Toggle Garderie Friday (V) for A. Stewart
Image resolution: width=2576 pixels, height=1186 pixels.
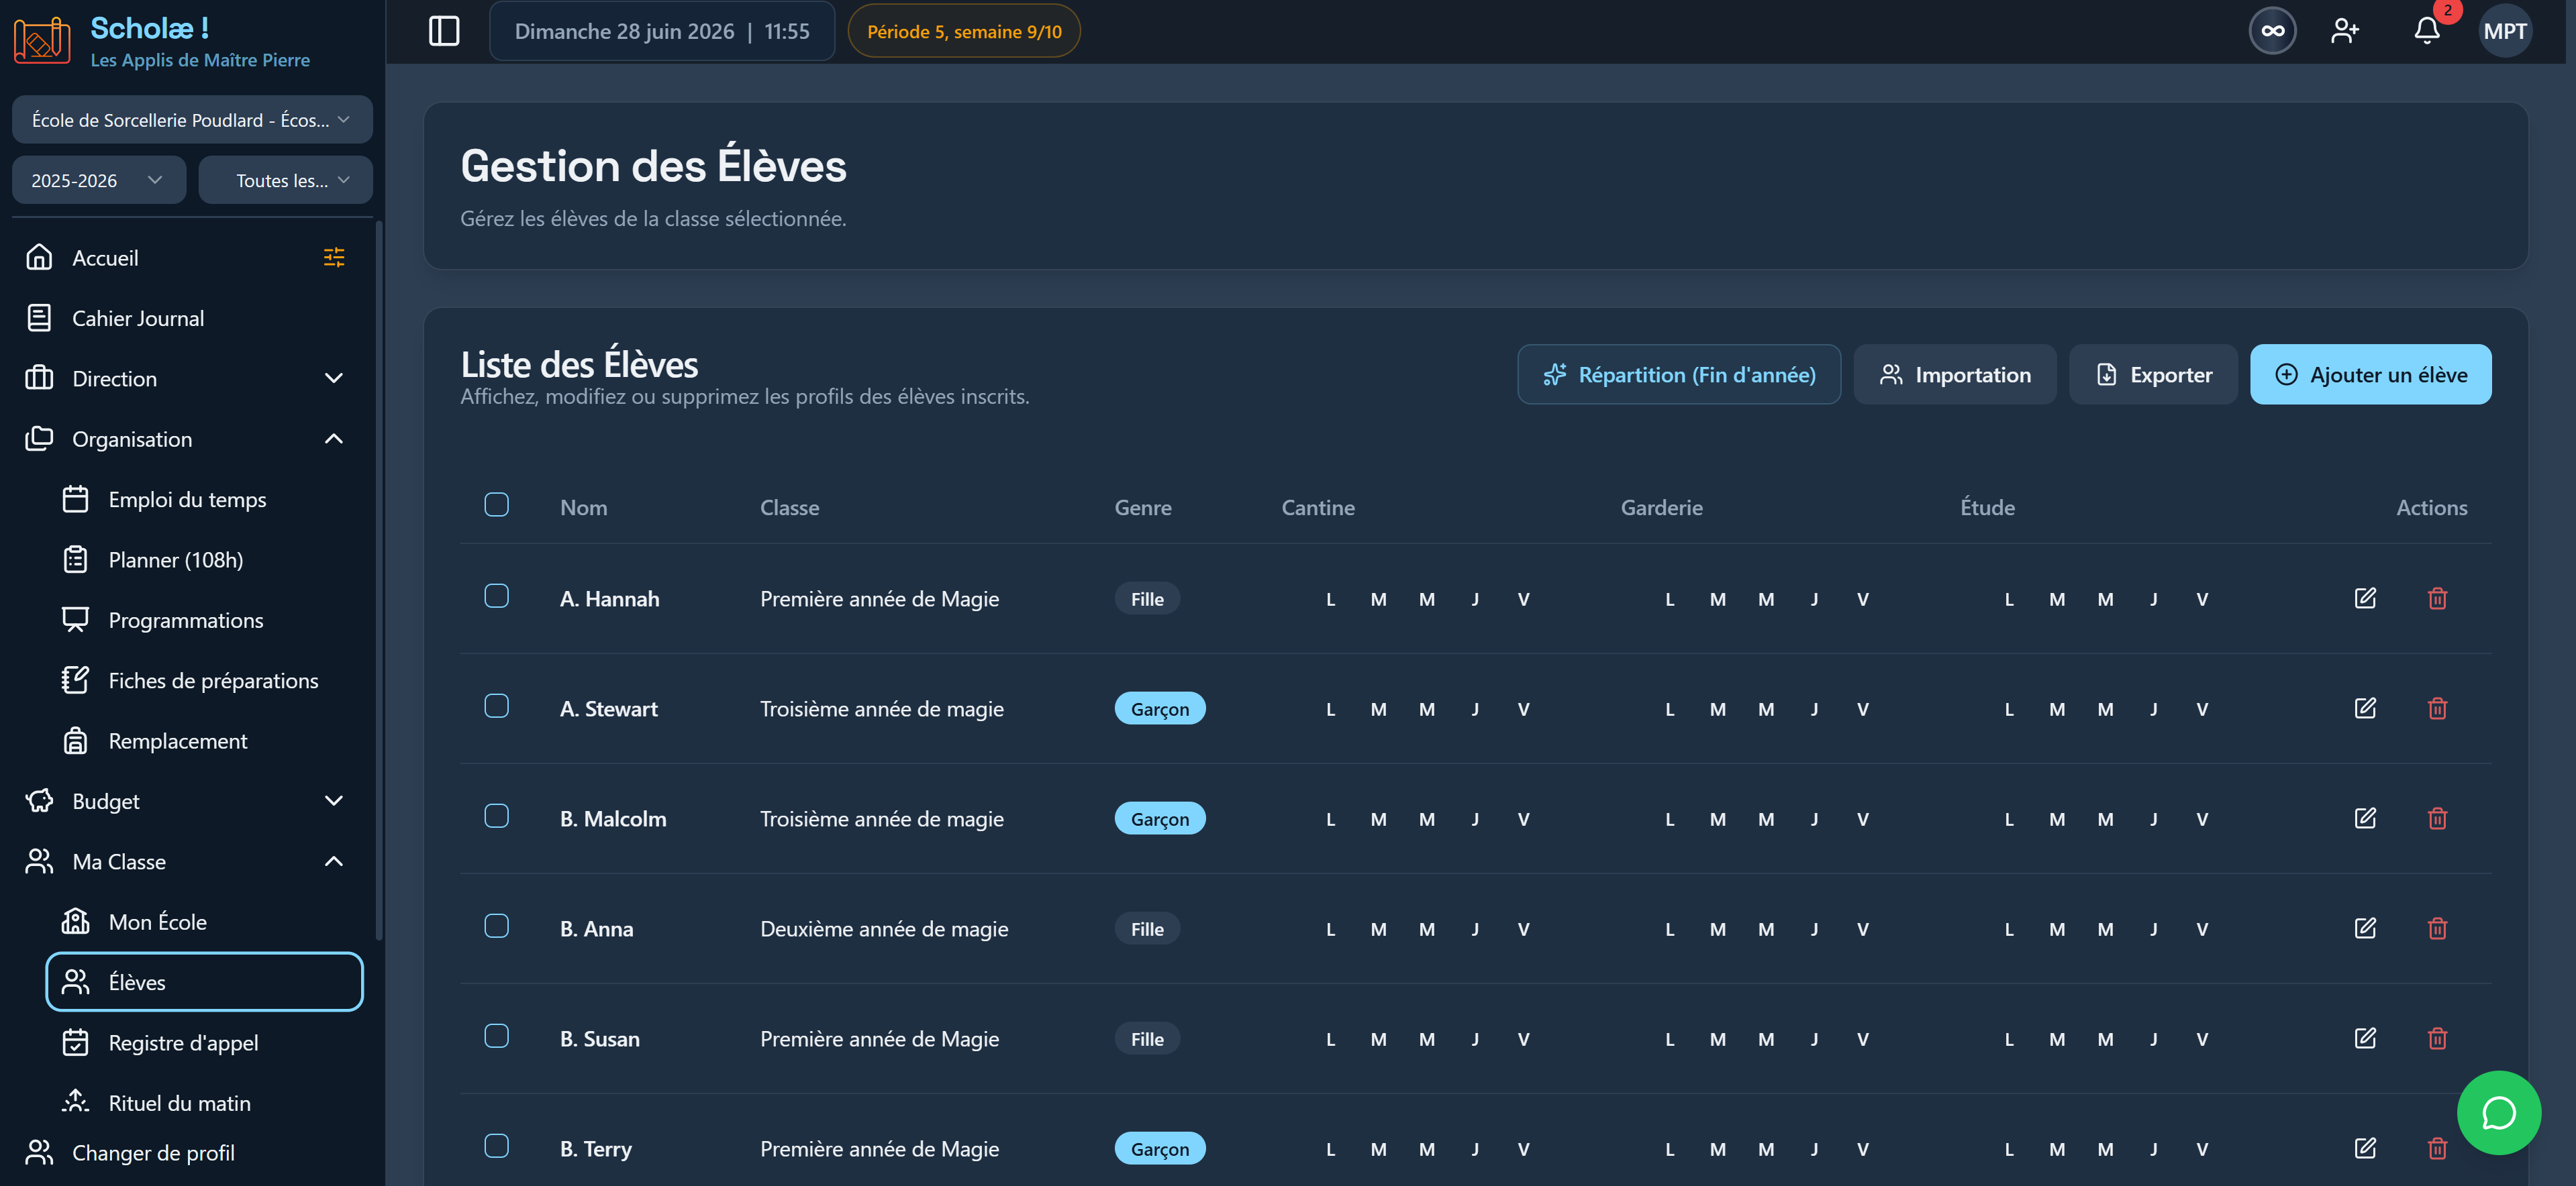1862,710
